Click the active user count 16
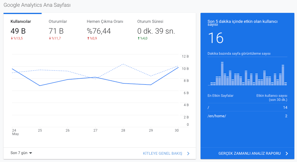Viewport: 297px width, 162px height. point(215,38)
